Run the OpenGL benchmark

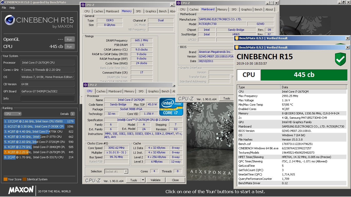69,40
